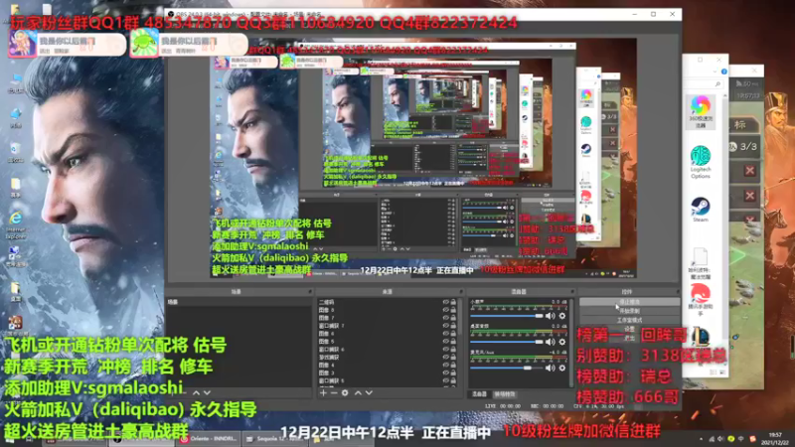The height and width of the screenshot is (447, 795).
Task: Move selected source up using the arrow
Action: (358, 392)
